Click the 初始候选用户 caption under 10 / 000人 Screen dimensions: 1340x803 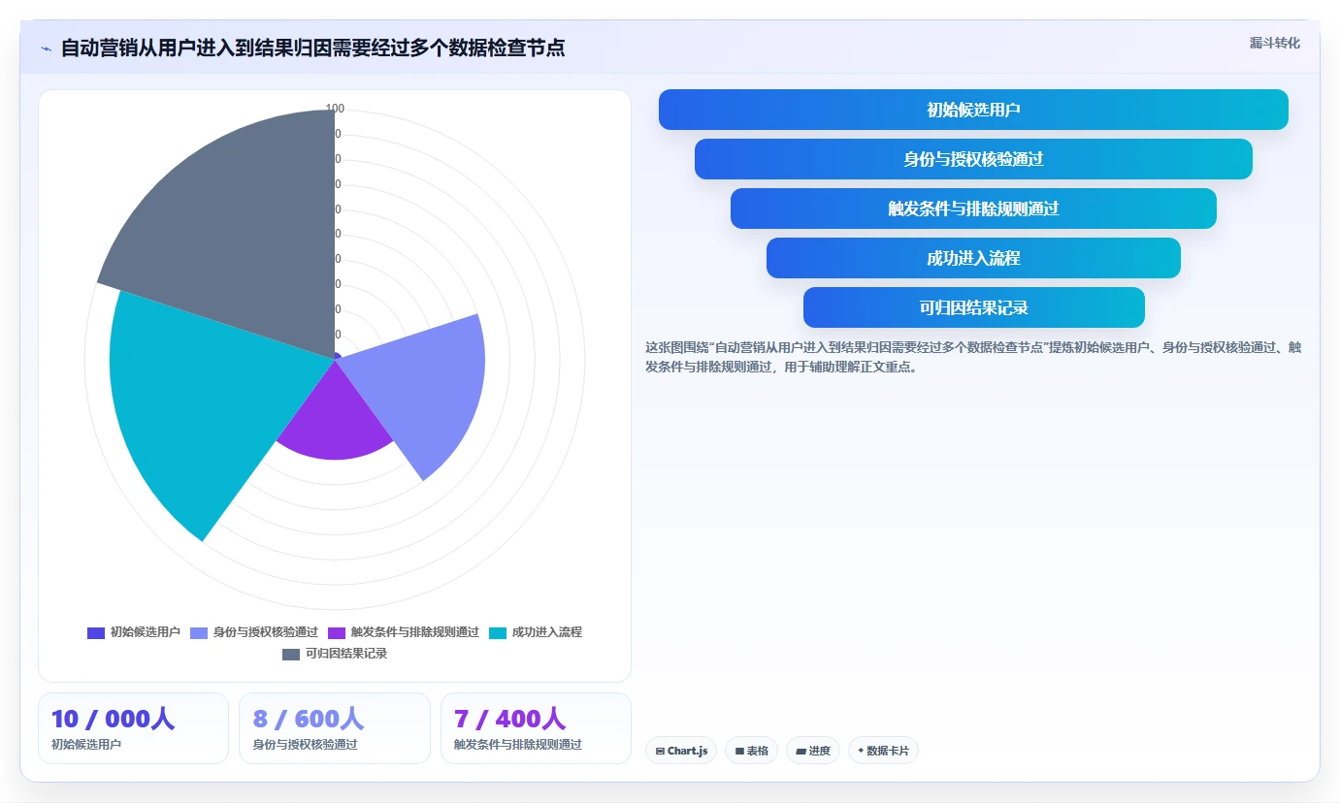86,745
